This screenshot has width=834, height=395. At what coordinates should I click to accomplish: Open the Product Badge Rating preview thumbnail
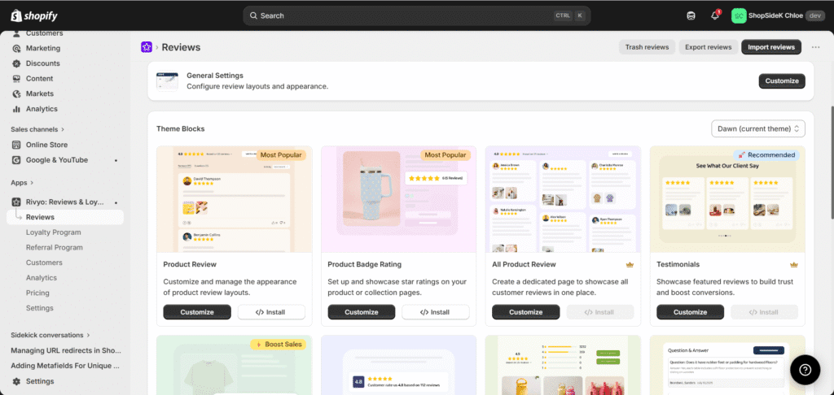[399, 199]
